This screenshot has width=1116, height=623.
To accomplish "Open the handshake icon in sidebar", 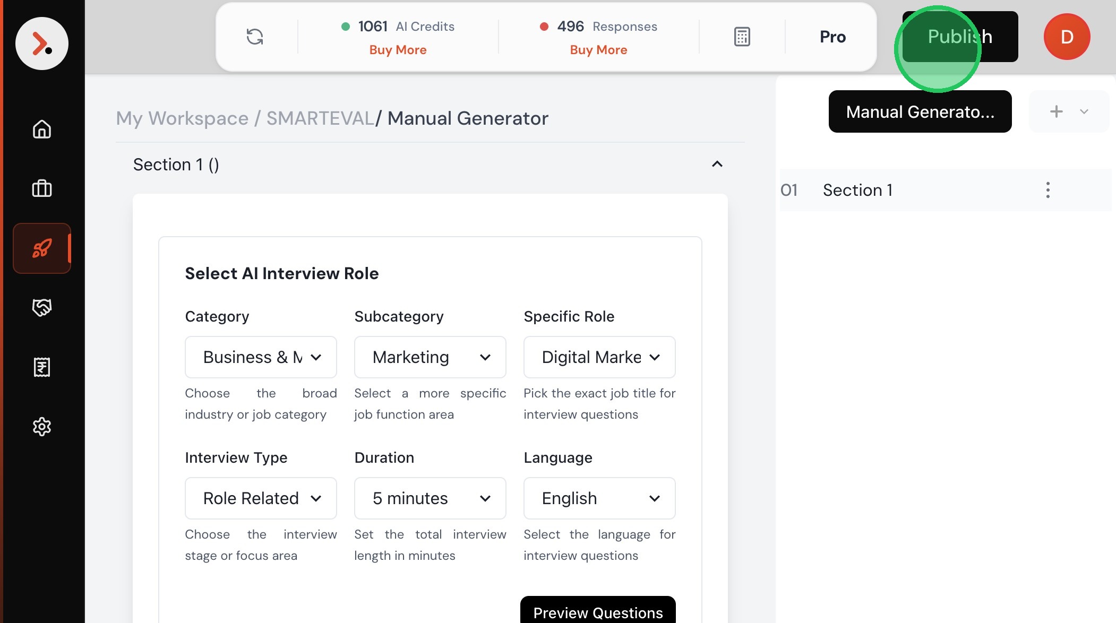I will [x=42, y=307].
